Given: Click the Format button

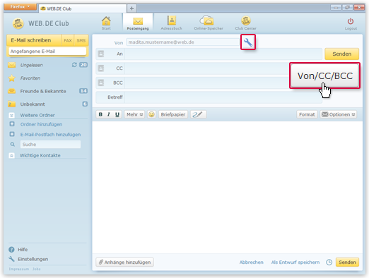Looking at the screenshot, I should tap(307, 114).
